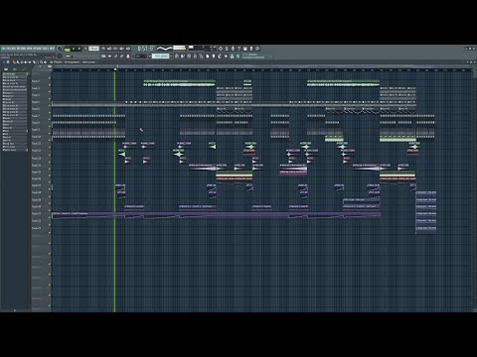This screenshot has width=477, height=357.
Task: Click the Record button in transport
Action: coord(85,49)
